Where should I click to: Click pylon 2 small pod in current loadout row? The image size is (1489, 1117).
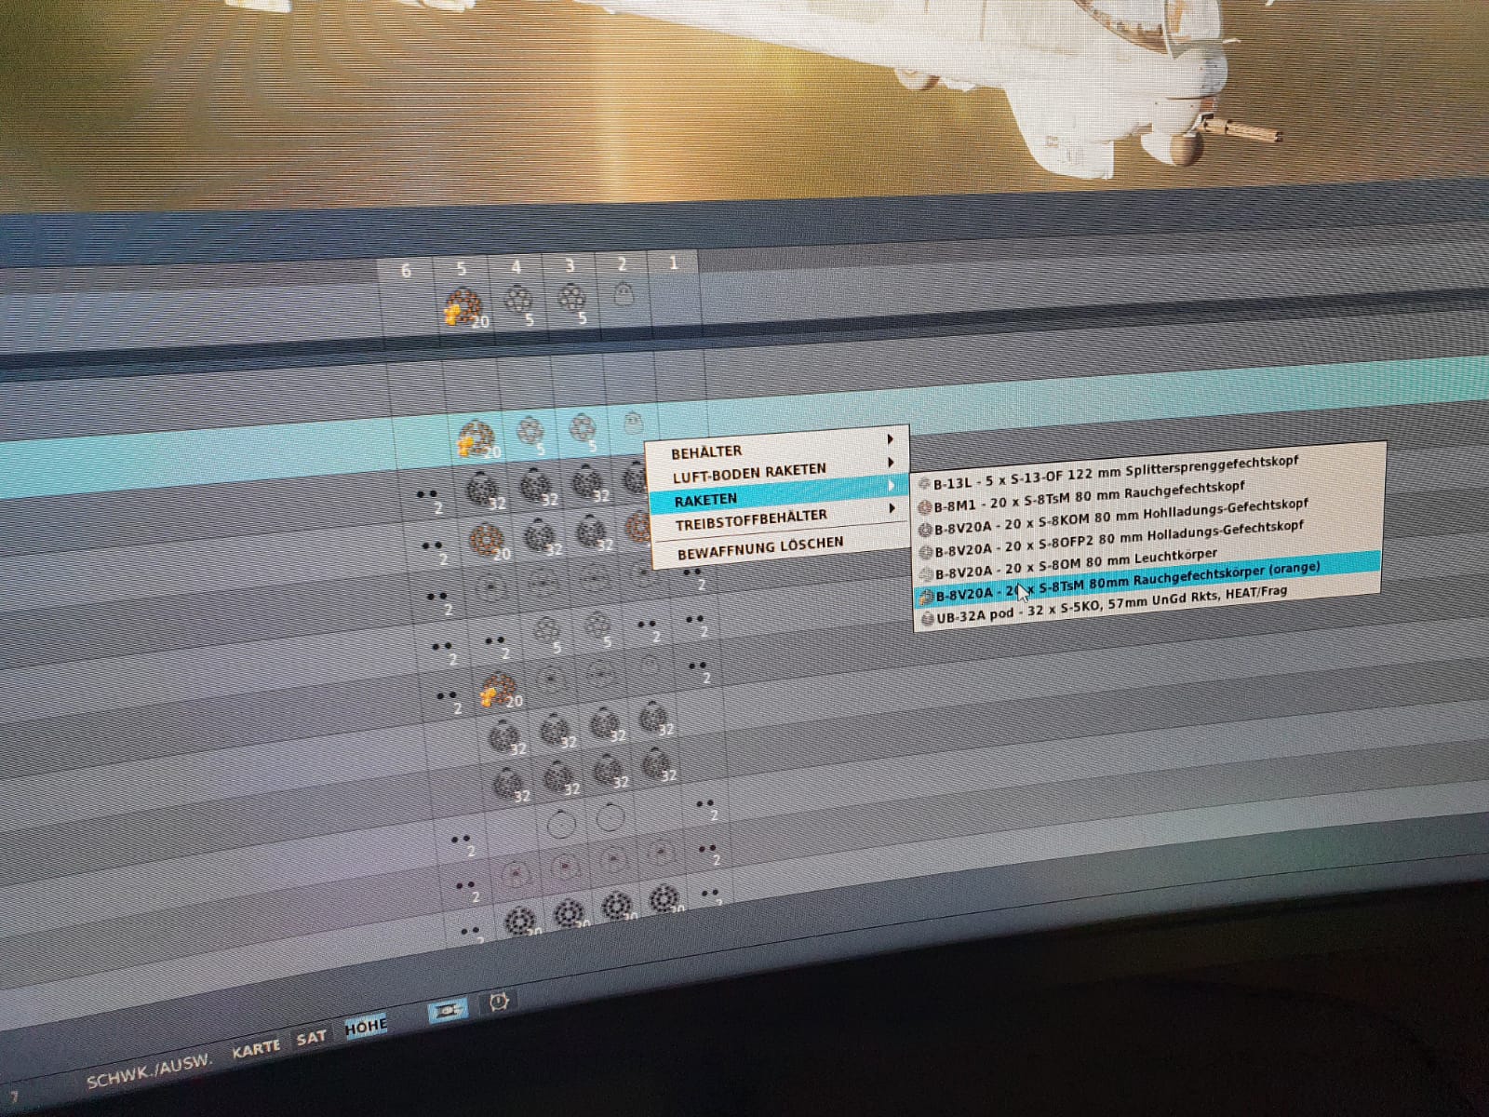click(624, 295)
